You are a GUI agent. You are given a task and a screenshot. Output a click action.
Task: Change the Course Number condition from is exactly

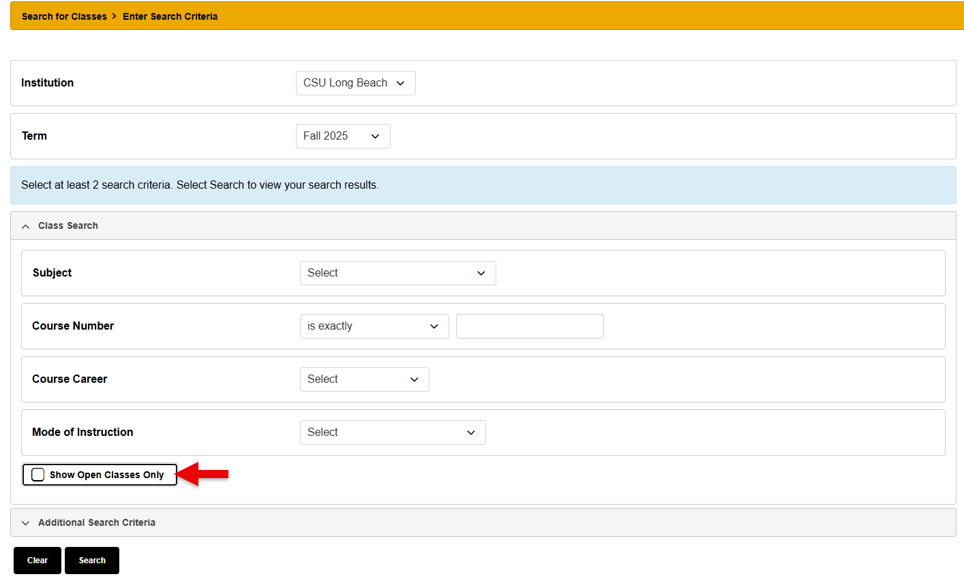tap(374, 326)
